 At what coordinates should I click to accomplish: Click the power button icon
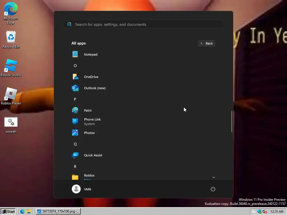pos(213,189)
